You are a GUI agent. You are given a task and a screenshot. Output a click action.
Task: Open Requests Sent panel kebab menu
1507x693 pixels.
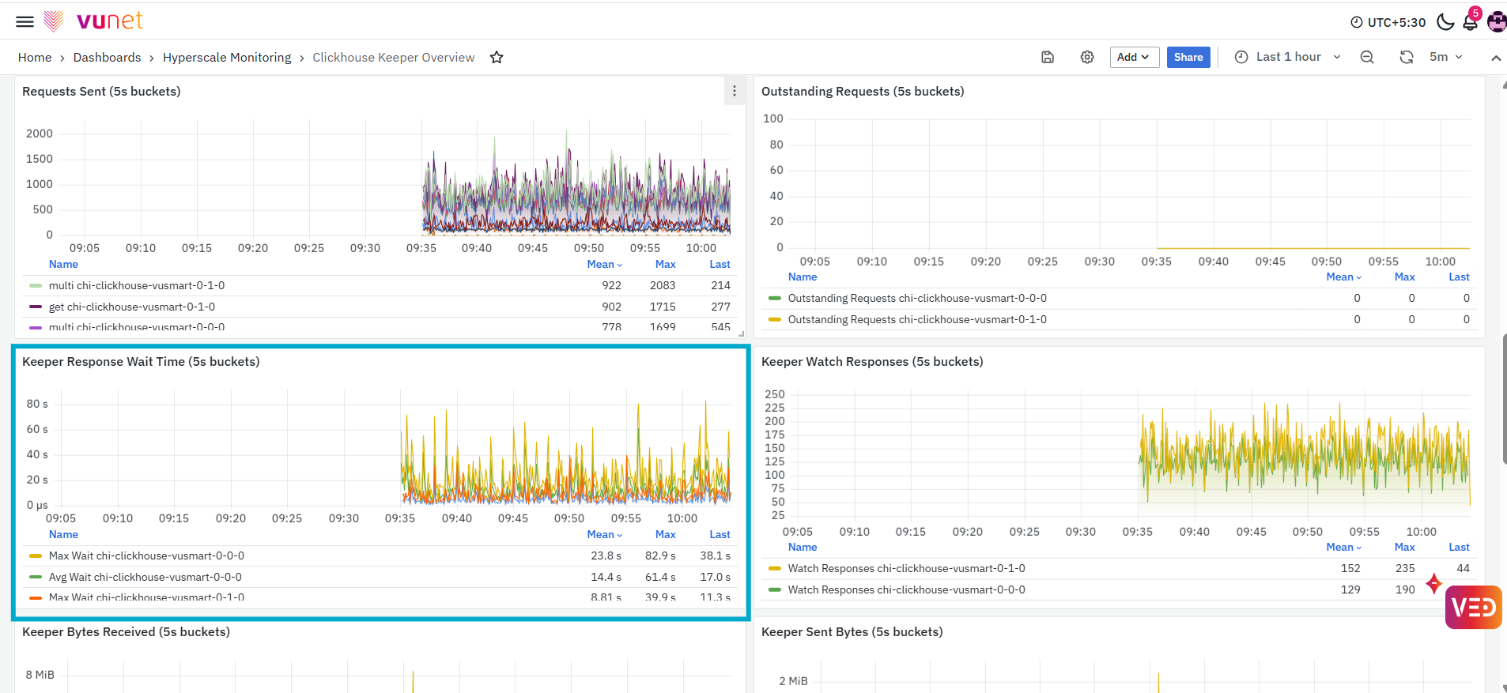735,91
